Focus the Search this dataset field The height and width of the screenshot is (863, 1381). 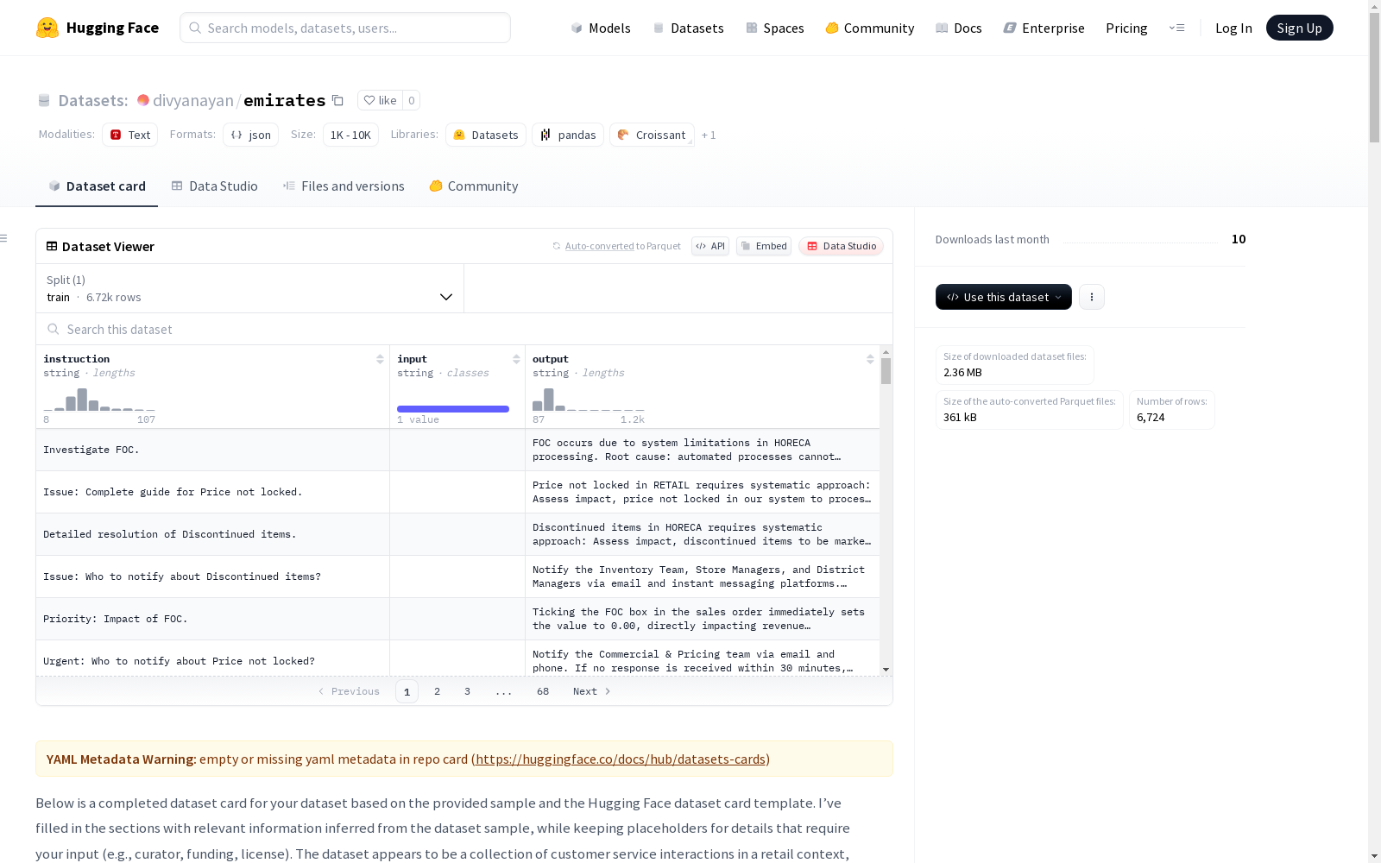tap(464, 329)
